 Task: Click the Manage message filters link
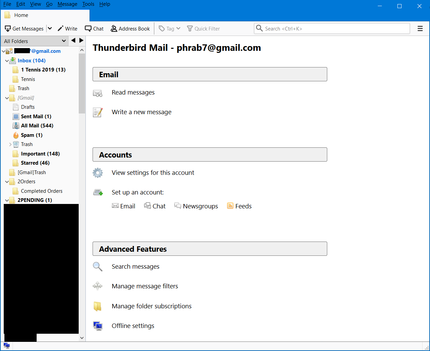click(x=145, y=286)
